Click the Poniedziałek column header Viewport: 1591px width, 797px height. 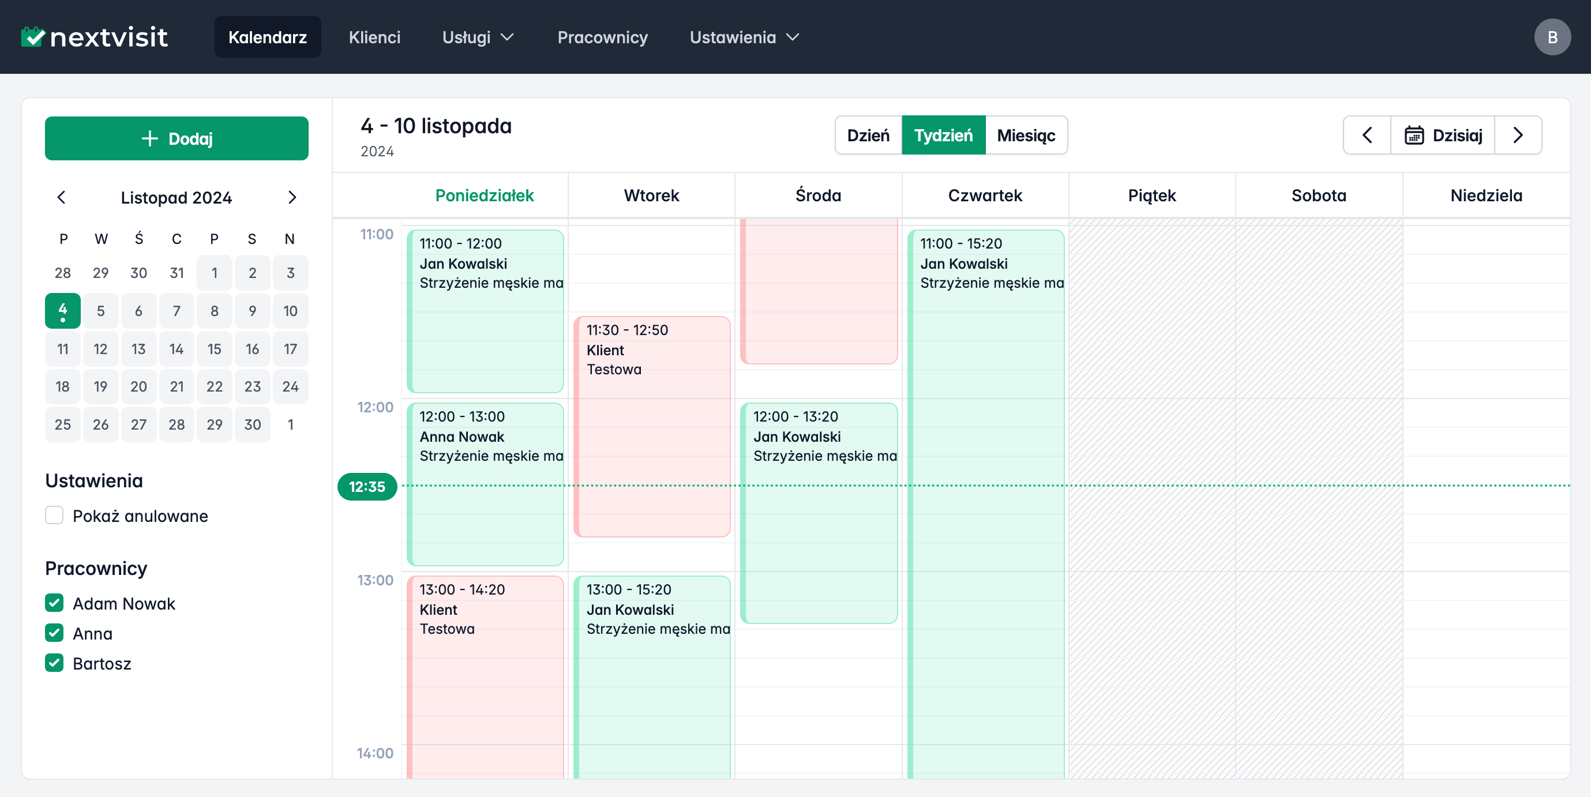485,195
